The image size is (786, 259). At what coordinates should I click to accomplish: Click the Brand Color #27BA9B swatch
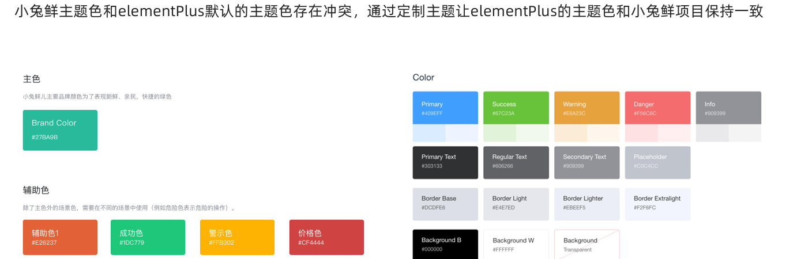click(60, 130)
